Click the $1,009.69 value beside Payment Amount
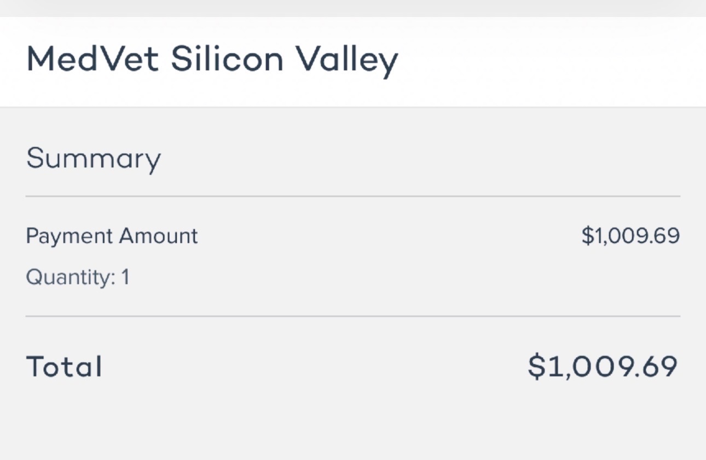This screenshot has width=706, height=460. pos(630,236)
